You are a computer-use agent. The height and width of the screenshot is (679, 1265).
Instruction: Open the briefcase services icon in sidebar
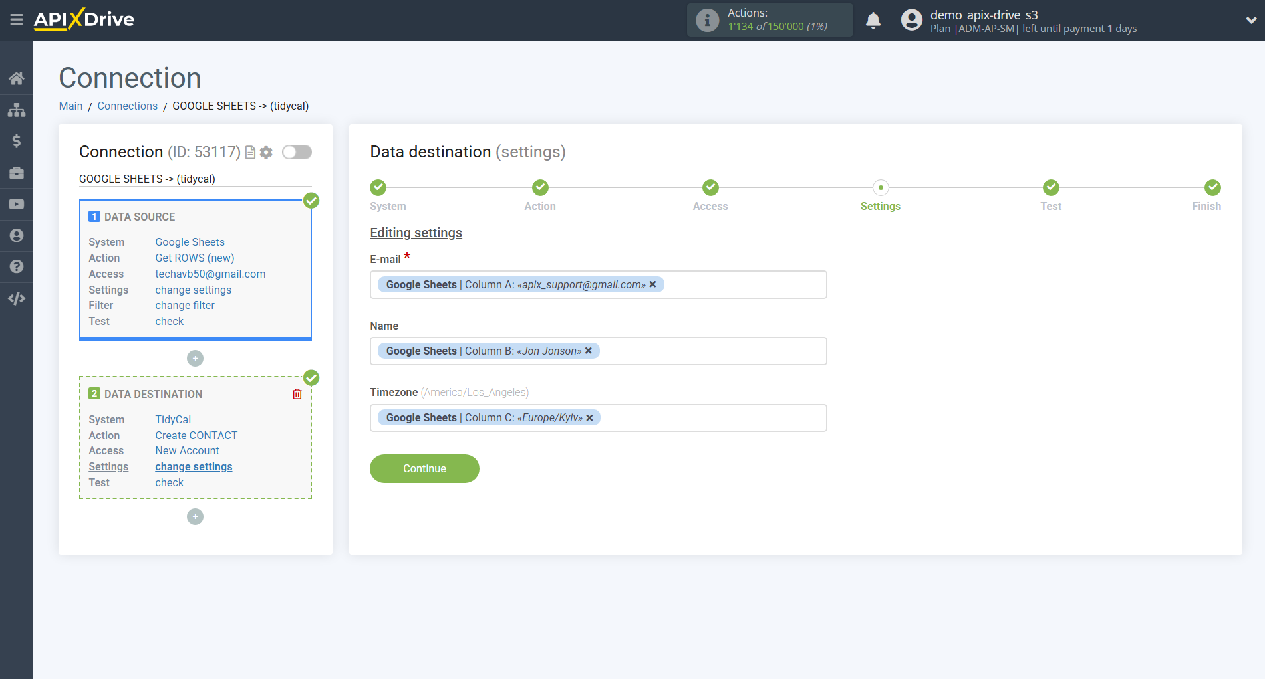[x=17, y=172]
